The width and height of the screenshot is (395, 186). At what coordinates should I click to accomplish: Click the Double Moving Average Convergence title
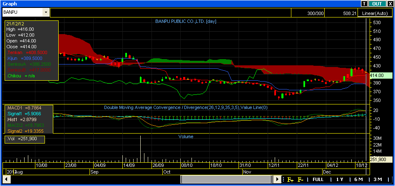pos(186,107)
